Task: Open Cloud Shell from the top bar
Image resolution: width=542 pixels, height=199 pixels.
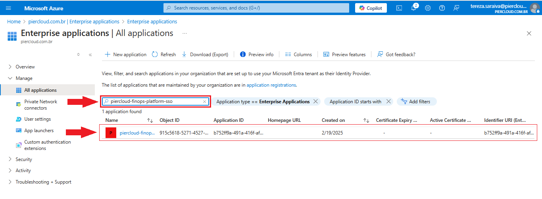Action: pyautogui.click(x=399, y=8)
